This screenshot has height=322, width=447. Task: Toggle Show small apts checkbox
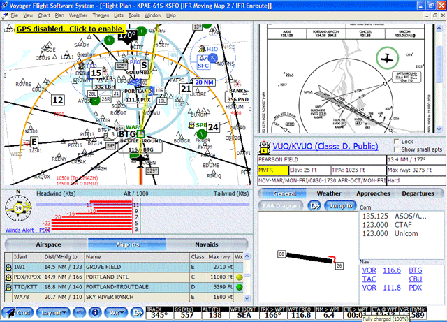[x=396, y=149]
